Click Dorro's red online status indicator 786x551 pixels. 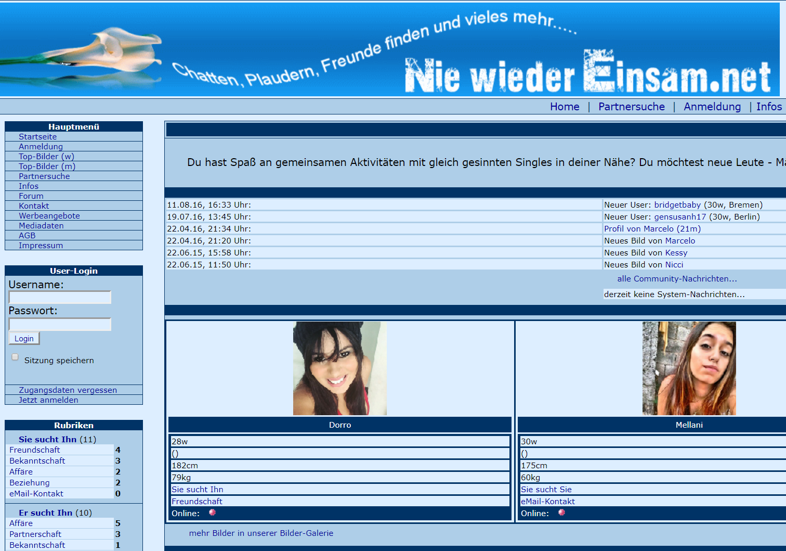pyautogui.click(x=212, y=512)
